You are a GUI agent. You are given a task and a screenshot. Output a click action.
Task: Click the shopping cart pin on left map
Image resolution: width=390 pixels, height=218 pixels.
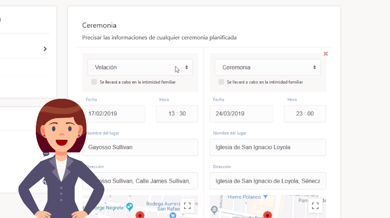tap(173, 215)
